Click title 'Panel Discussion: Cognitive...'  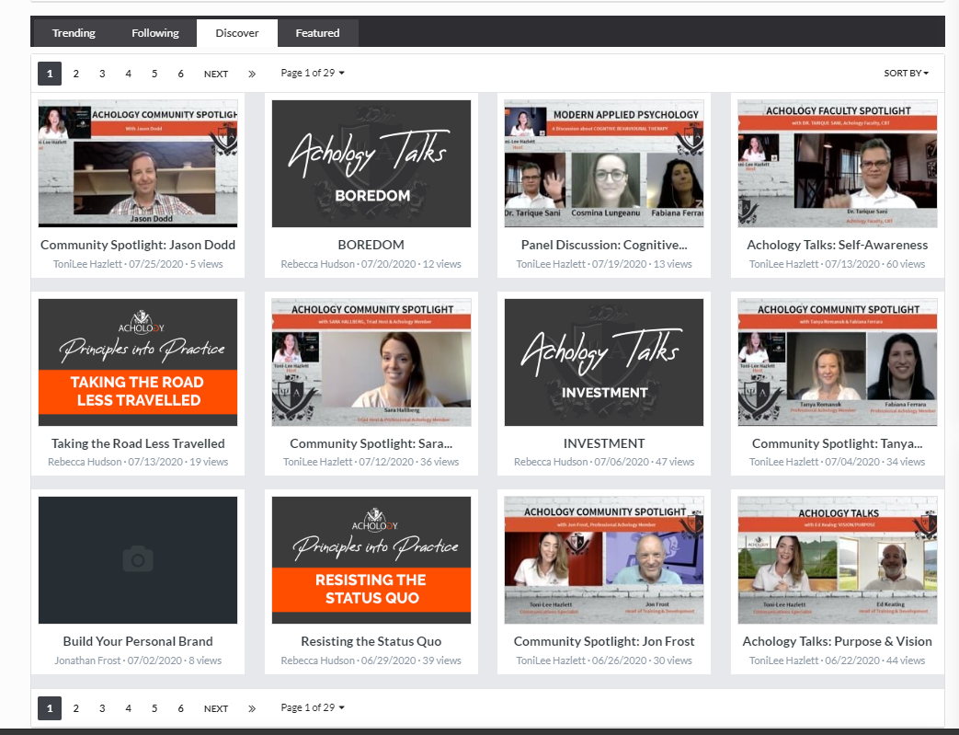tap(604, 245)
